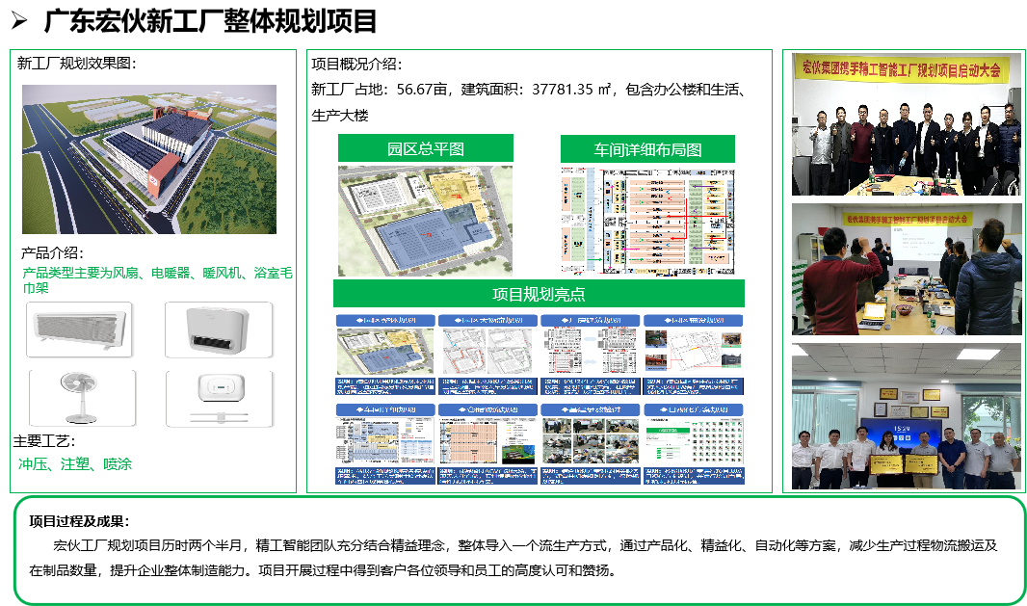Open the layout comparison thumbnail with blue arrows
The height and width of the screenshot is (606, 1027).
(591, 351)
